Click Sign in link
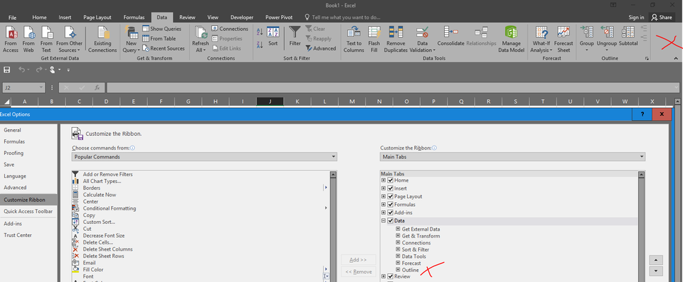 pyautogui.click(x=636, y=17)
